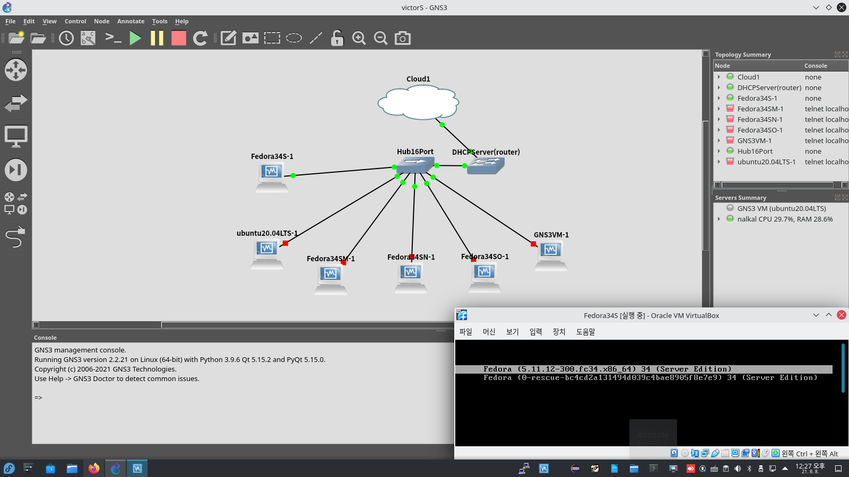Click the Console column header

[x=826, y=66]
